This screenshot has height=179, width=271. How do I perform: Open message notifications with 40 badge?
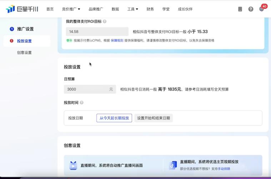(x=262, y=8)
